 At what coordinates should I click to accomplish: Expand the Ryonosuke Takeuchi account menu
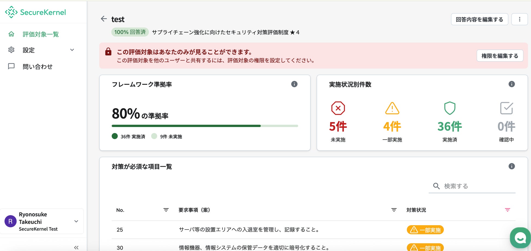[76, 221]
